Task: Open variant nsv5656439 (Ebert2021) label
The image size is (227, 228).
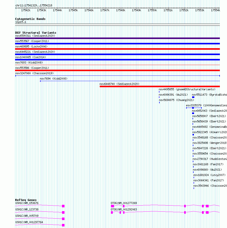Action: (x=209, y=122)
